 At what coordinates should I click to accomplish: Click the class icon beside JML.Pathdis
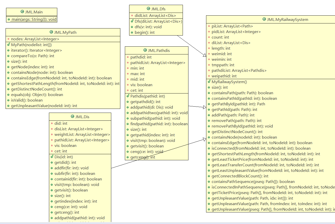tap(145, 50)
